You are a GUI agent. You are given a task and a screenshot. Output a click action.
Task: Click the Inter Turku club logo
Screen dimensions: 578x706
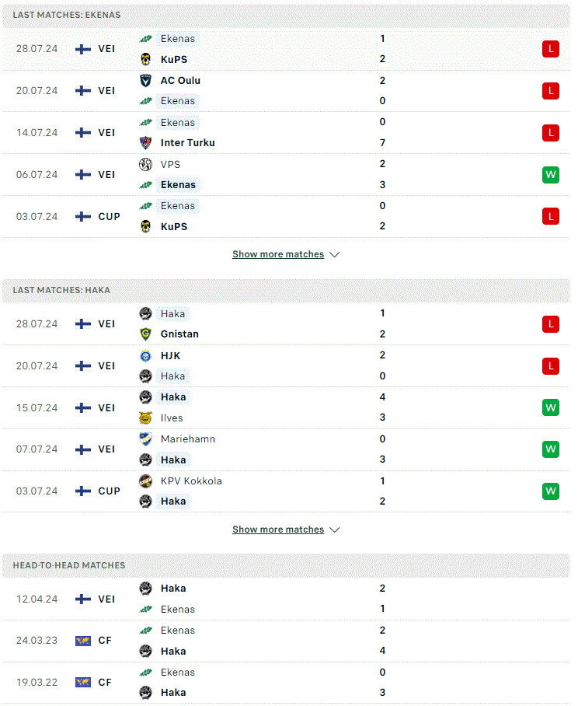click(x=145, y=143)
